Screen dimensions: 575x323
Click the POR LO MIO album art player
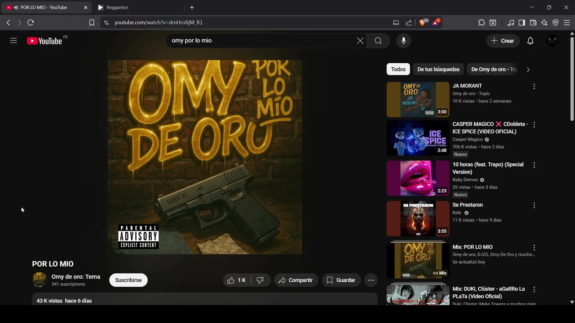tap(205, 157)
